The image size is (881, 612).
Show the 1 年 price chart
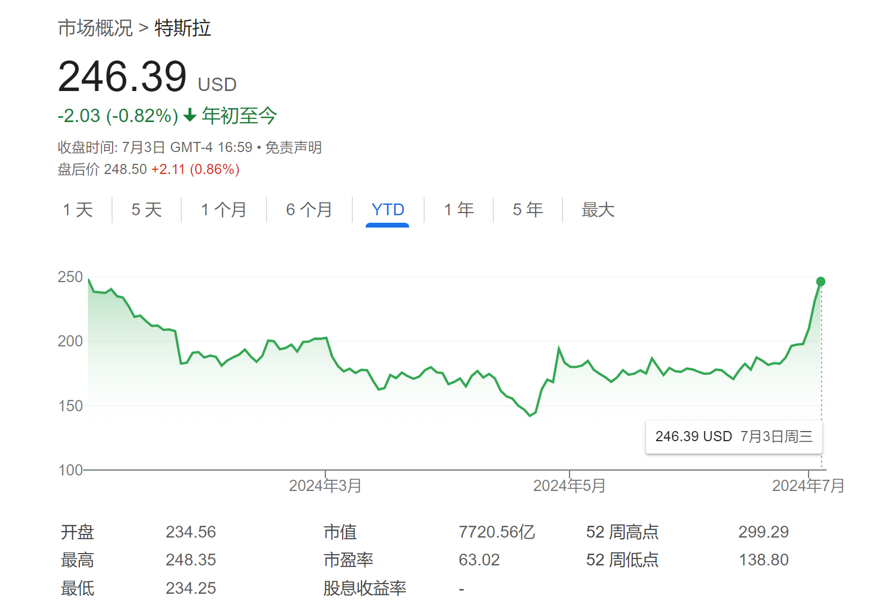coord(458,209)
